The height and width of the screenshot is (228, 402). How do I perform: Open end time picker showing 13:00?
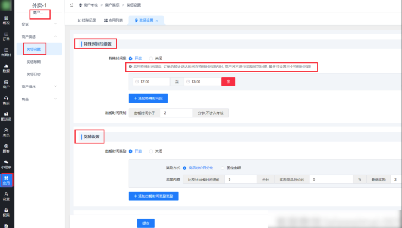pyautogui.click(x=203, y=81)
